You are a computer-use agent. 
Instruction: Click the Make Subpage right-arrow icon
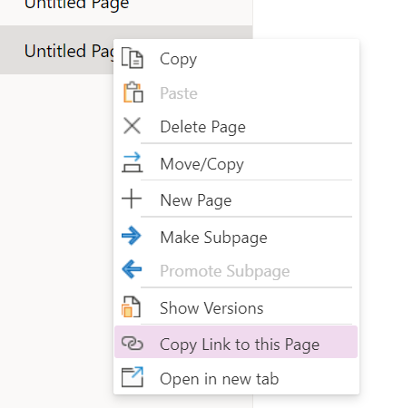(132, 236)
